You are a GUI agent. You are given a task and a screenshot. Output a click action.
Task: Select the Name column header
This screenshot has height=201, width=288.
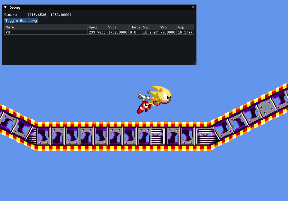pos(46,27)
